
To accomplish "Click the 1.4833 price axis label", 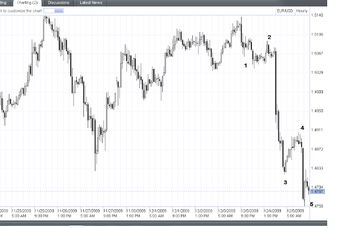I will pyautogui.click(x=317, y=168).
